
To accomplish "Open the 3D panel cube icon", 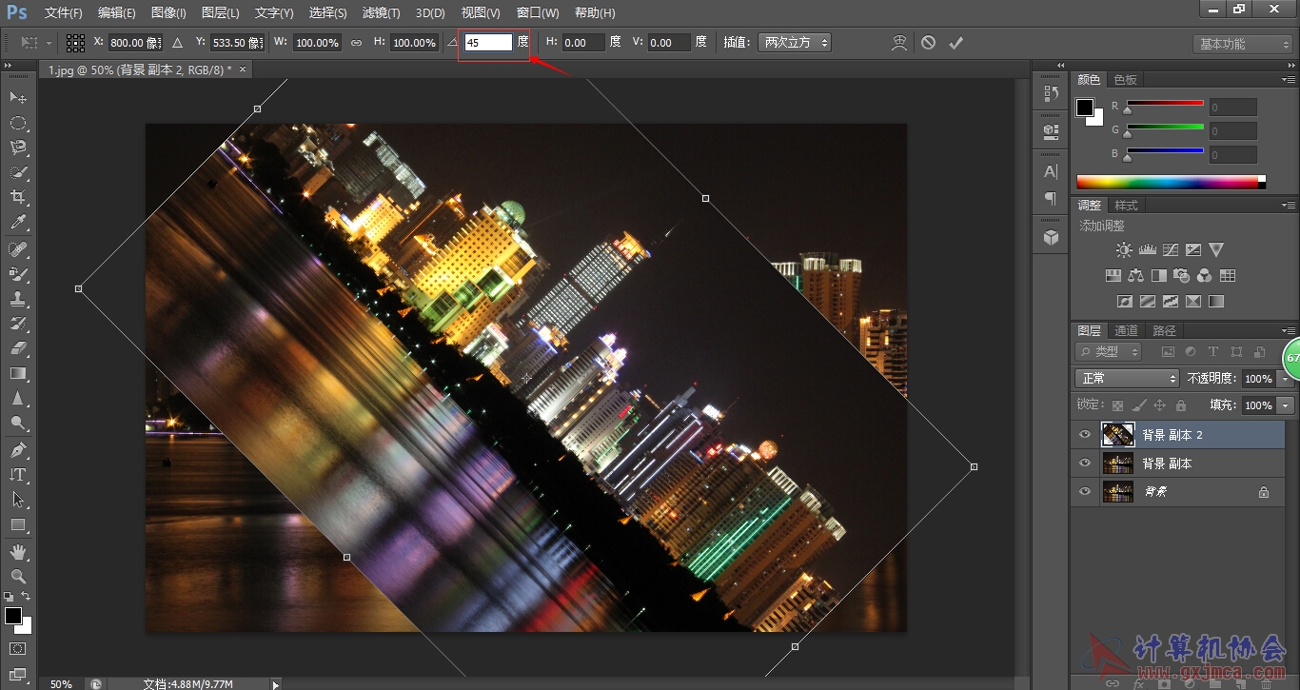I will (1051, 238).
